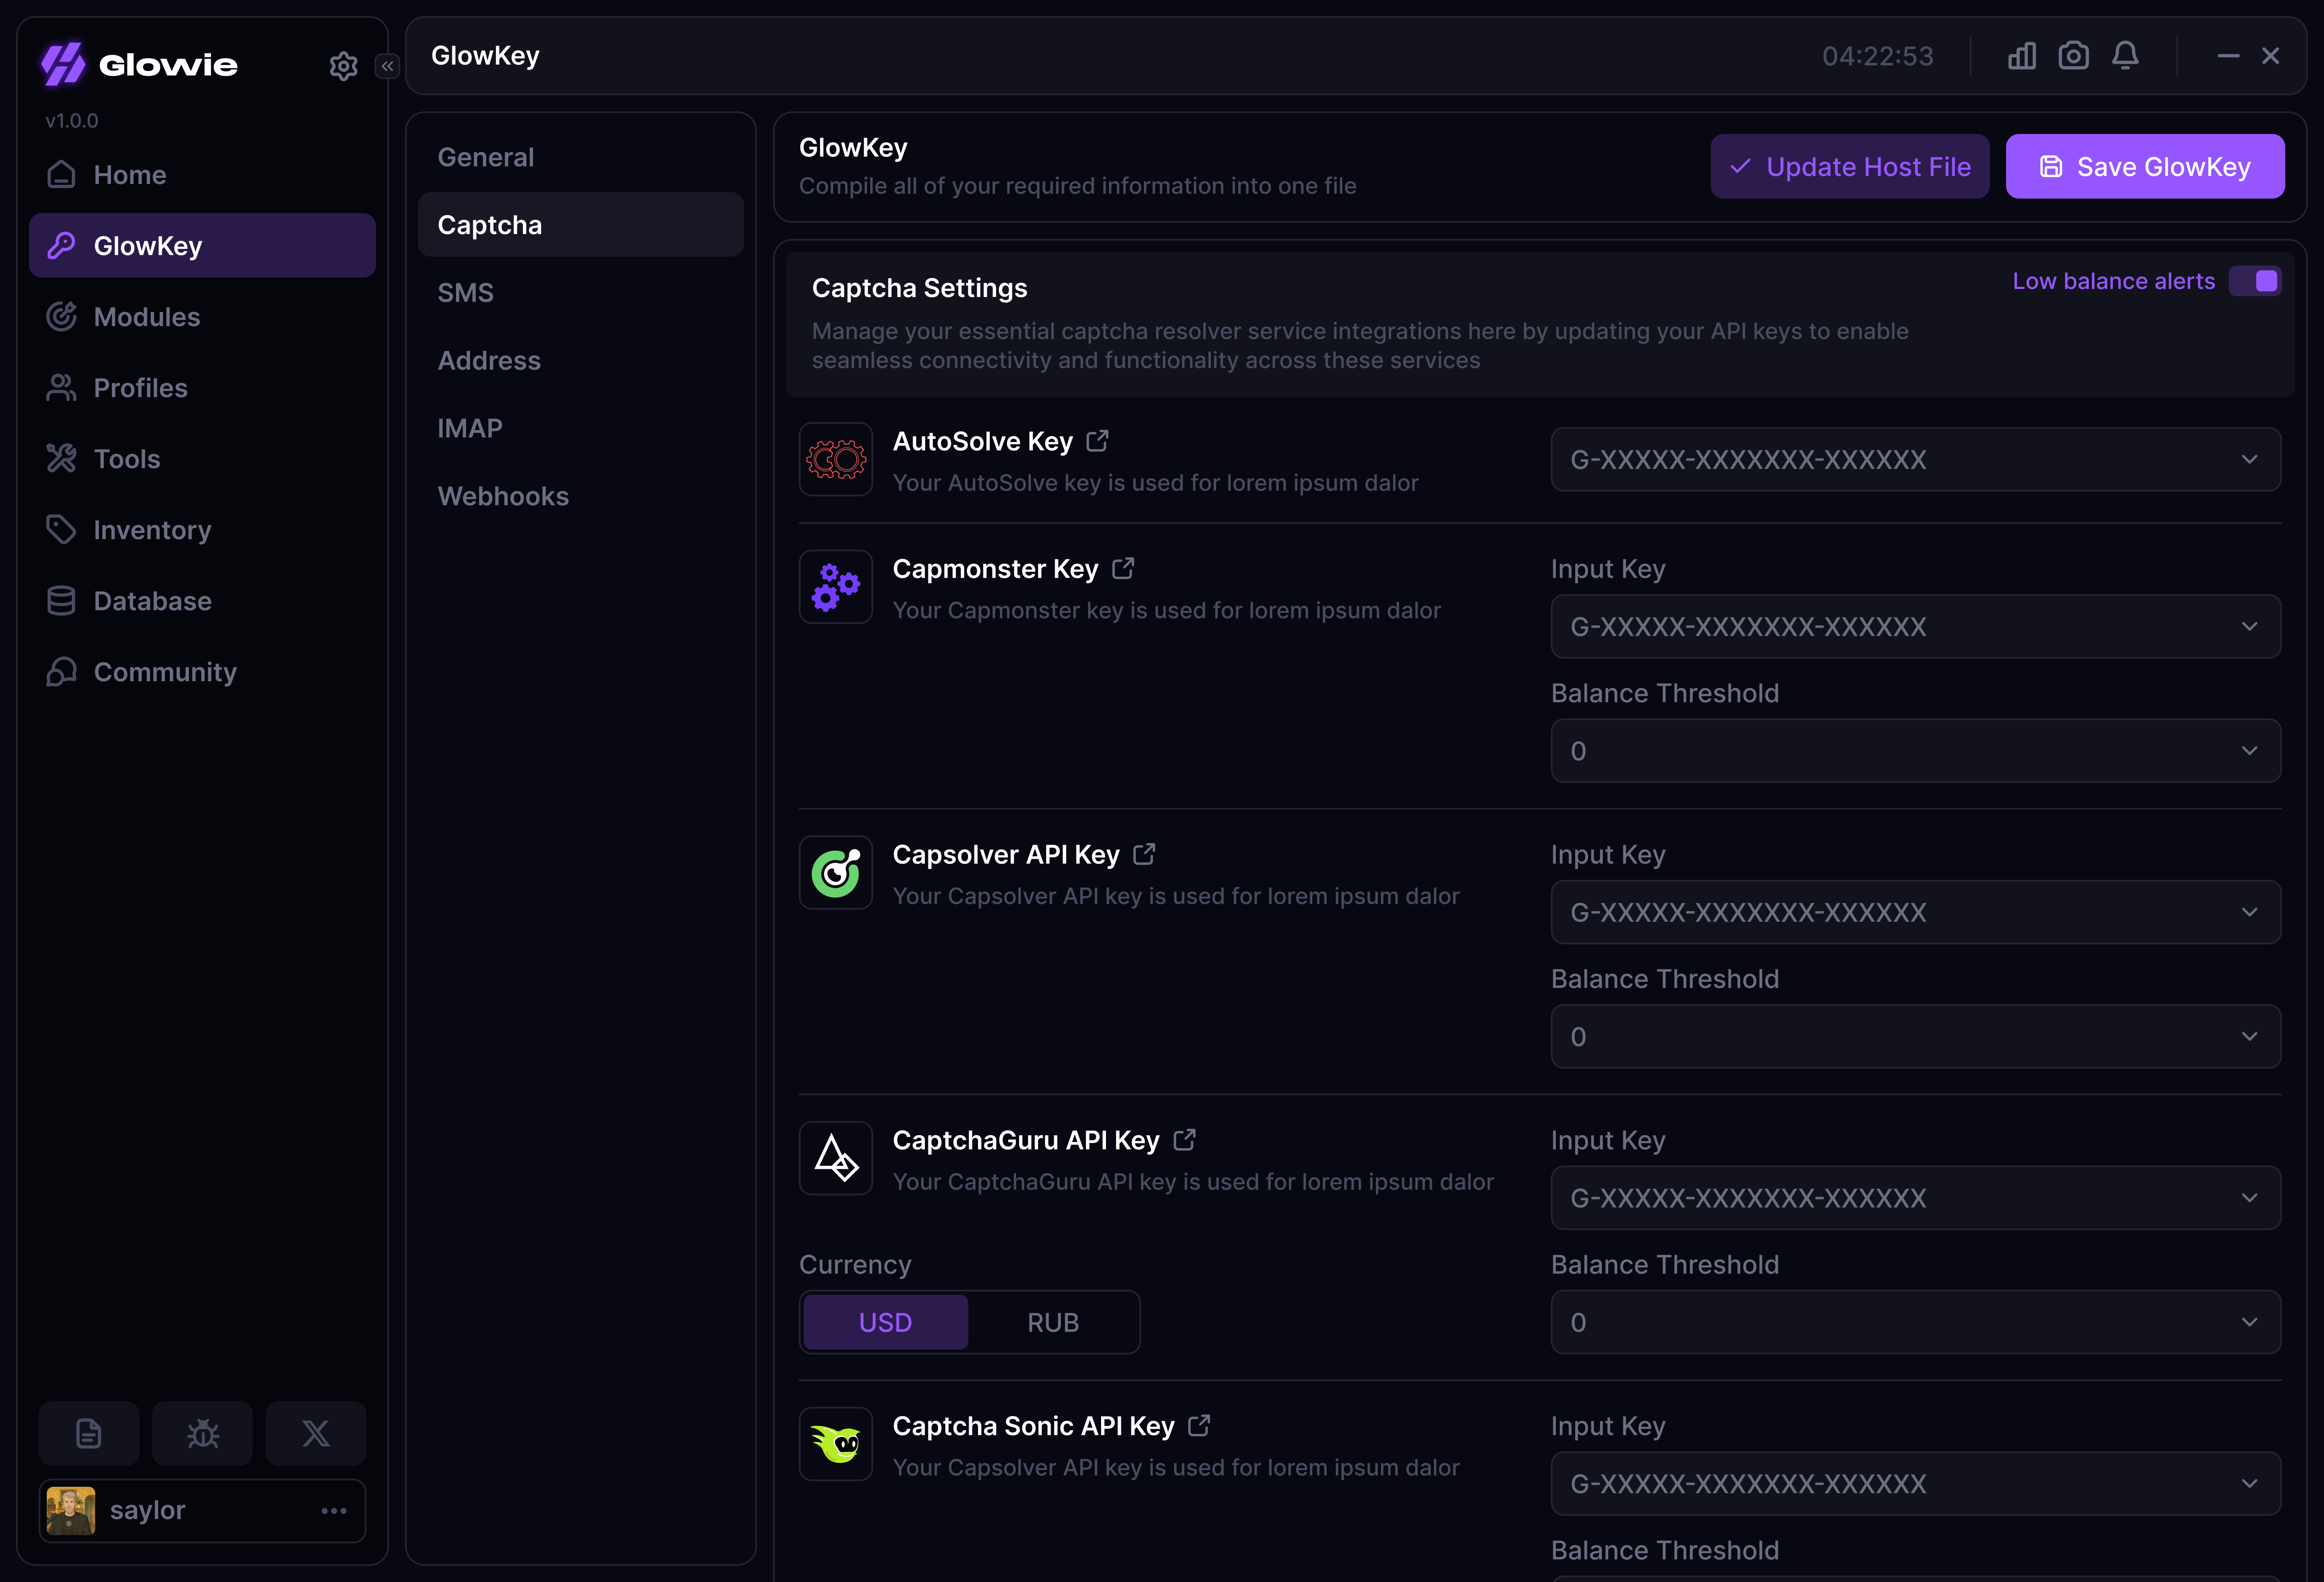This screenshot has height=1582, width=2324.
Task: Click the camera screenshot icon
Action: pyautogui.click(x=2073, y=56)
